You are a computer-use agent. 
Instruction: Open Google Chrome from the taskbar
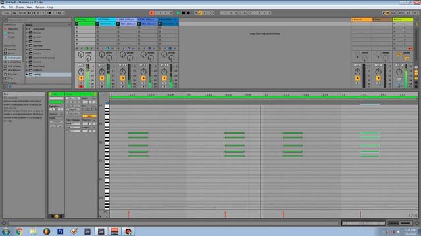[20, 231]
